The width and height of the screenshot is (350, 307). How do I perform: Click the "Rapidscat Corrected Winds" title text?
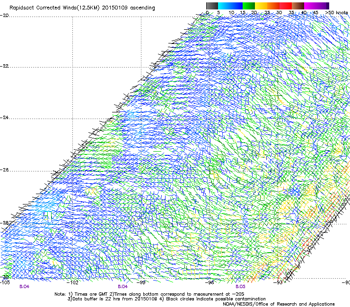pyautogui.click(x=42, y=8)
